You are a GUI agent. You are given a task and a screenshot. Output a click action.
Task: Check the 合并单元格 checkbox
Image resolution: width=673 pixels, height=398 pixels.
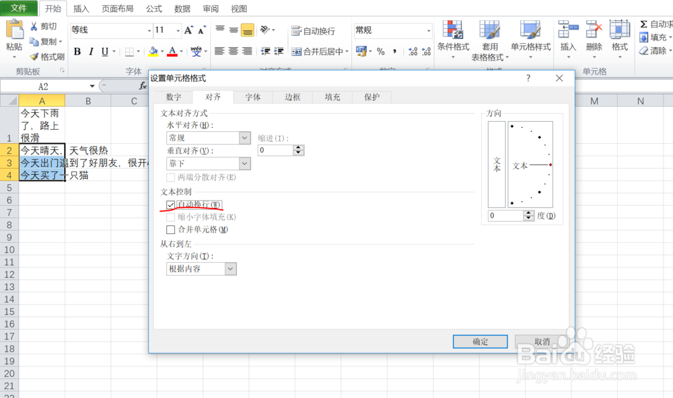(170, 229)
